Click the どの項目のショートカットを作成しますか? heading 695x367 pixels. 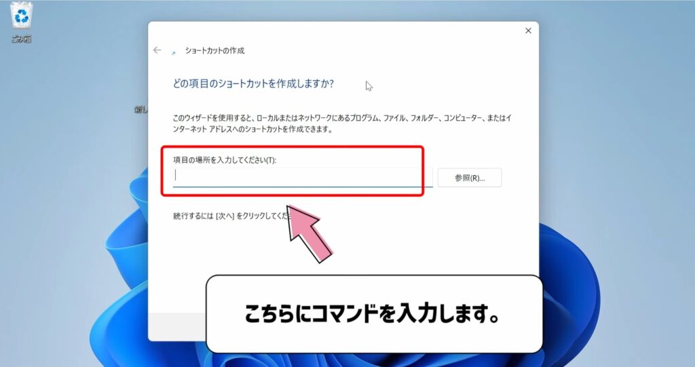253,83
